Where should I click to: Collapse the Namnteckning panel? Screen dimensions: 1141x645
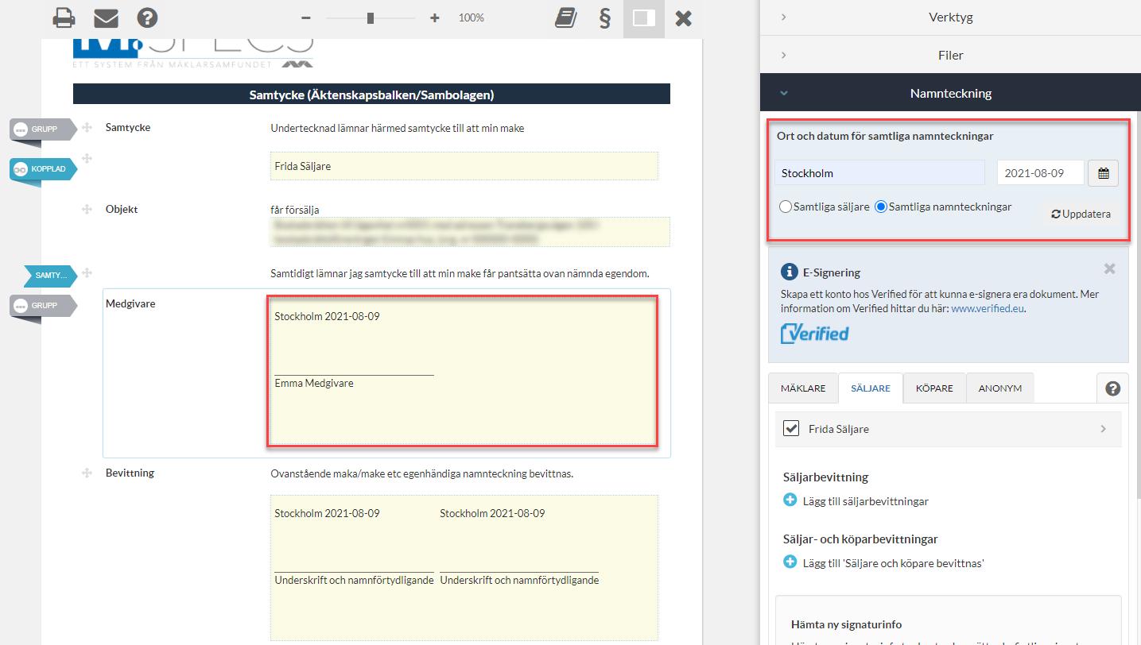950,93
